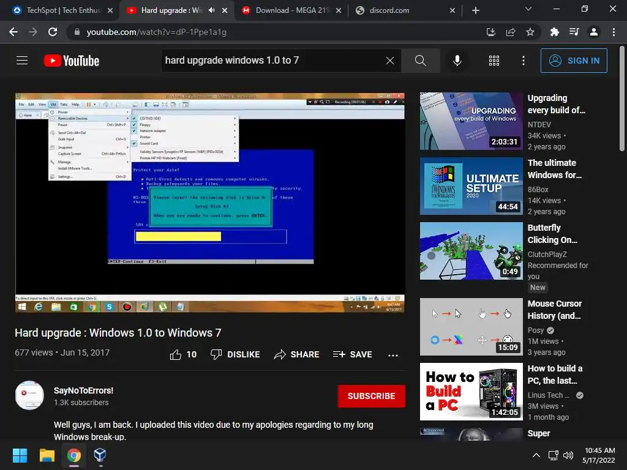Open Mouse Cursor History thumbnail
This screenshot has height=470, width=627.
(x=471, y=327)
